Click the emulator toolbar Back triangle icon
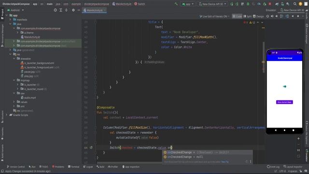Image resolution: width=309 pixels, height=174 pixels. [293, 16]
